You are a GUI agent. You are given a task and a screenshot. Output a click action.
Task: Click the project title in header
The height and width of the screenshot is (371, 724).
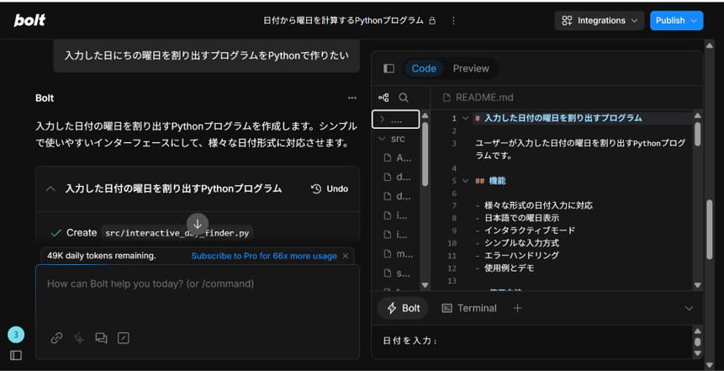click(343, 21)
